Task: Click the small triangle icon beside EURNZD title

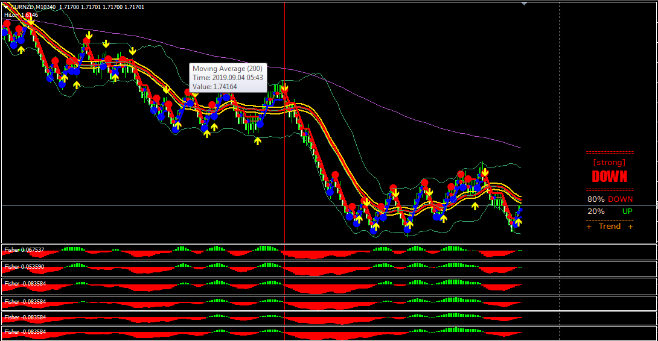Action: 5,7
